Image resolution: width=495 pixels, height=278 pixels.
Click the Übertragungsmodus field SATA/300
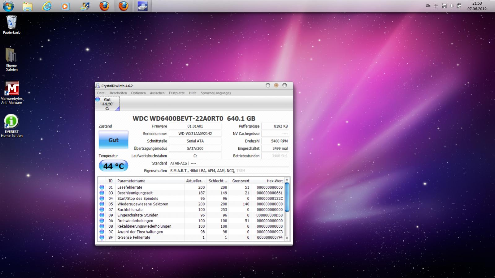point(195,148)
